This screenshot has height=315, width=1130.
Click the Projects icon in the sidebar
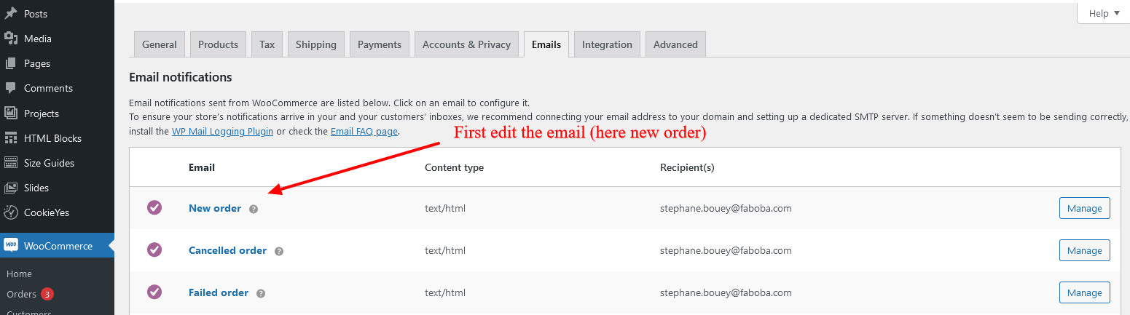coord(11,113)
